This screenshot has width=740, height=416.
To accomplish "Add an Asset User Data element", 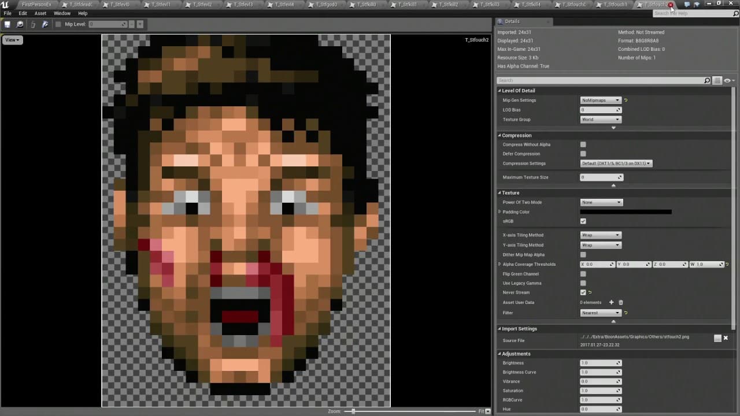I will pos(611,302).
